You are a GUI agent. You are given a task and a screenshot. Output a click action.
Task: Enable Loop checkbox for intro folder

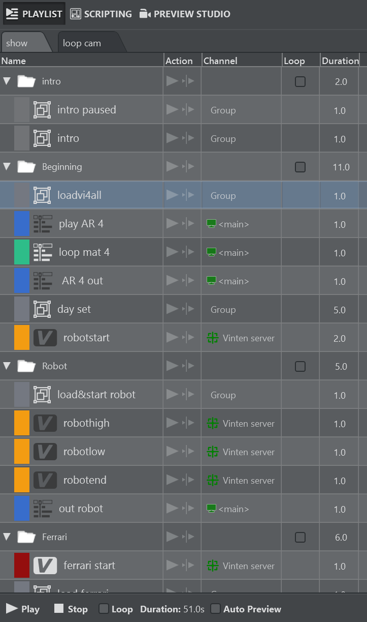(x=301, y=81)
